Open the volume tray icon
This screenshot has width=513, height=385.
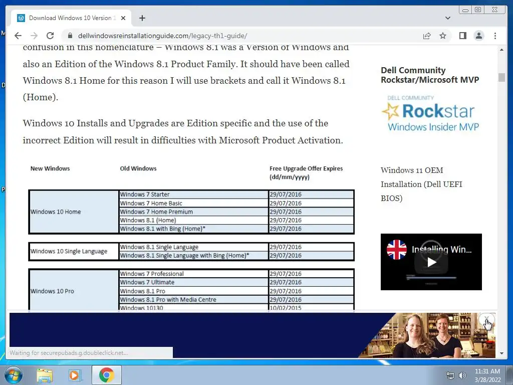click(462, 375)
